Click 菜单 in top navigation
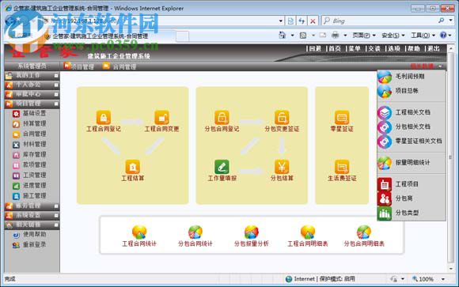 click(x=355, y=48)
